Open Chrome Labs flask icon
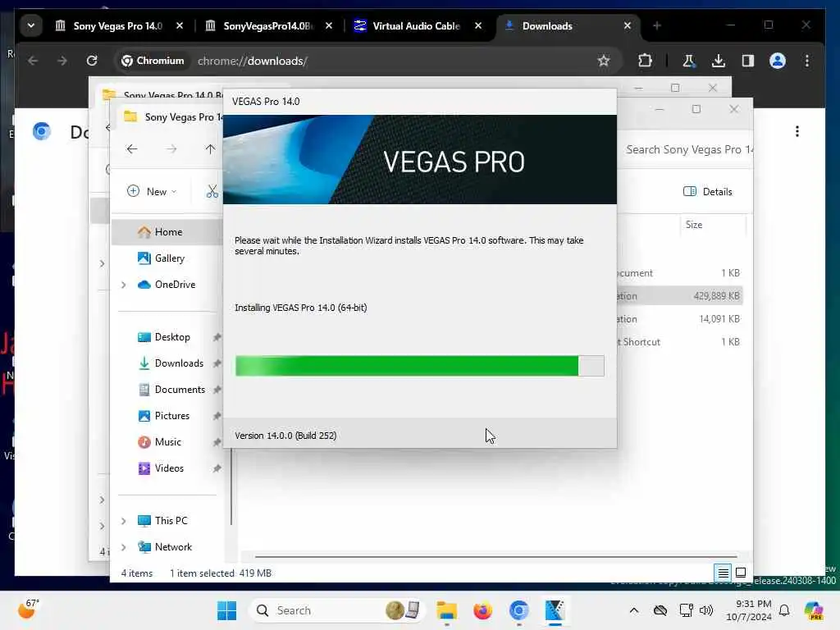 click(688, 61)
